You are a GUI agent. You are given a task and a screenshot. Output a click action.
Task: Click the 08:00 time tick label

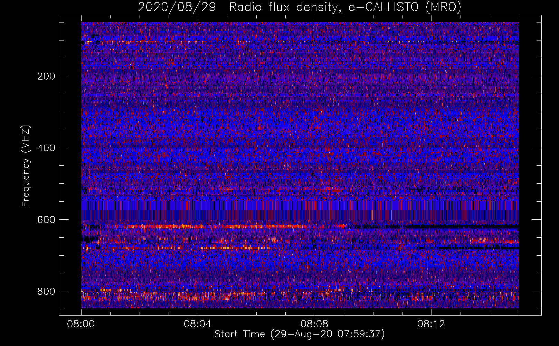point(81,324)
